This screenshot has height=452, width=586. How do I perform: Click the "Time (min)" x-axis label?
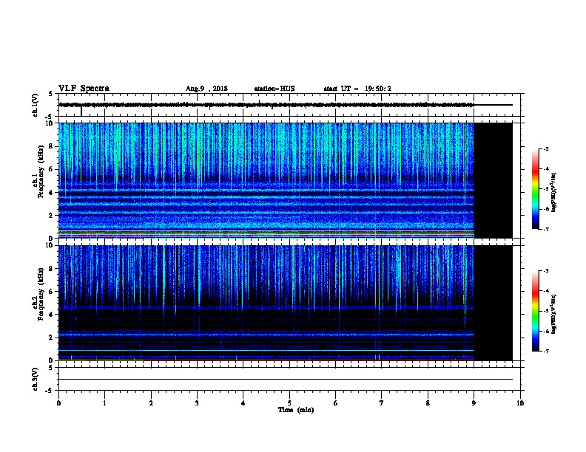[x=296, y=410]
